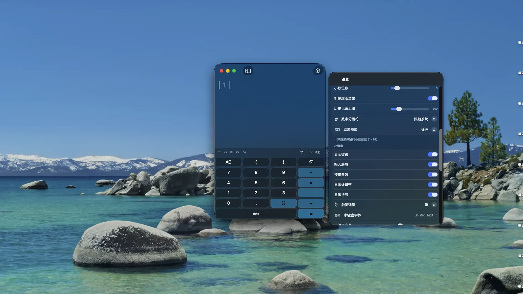Click the number 1 key
The height and width of the screenshot is (294, 523).
[x=228, y=193]
